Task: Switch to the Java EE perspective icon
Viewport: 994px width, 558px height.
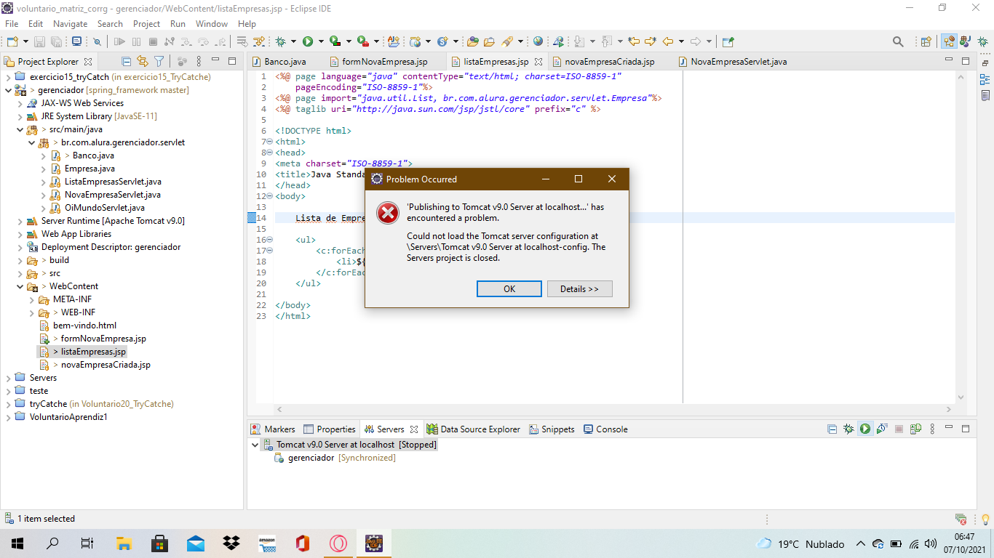Action: (x=949, y=42)
